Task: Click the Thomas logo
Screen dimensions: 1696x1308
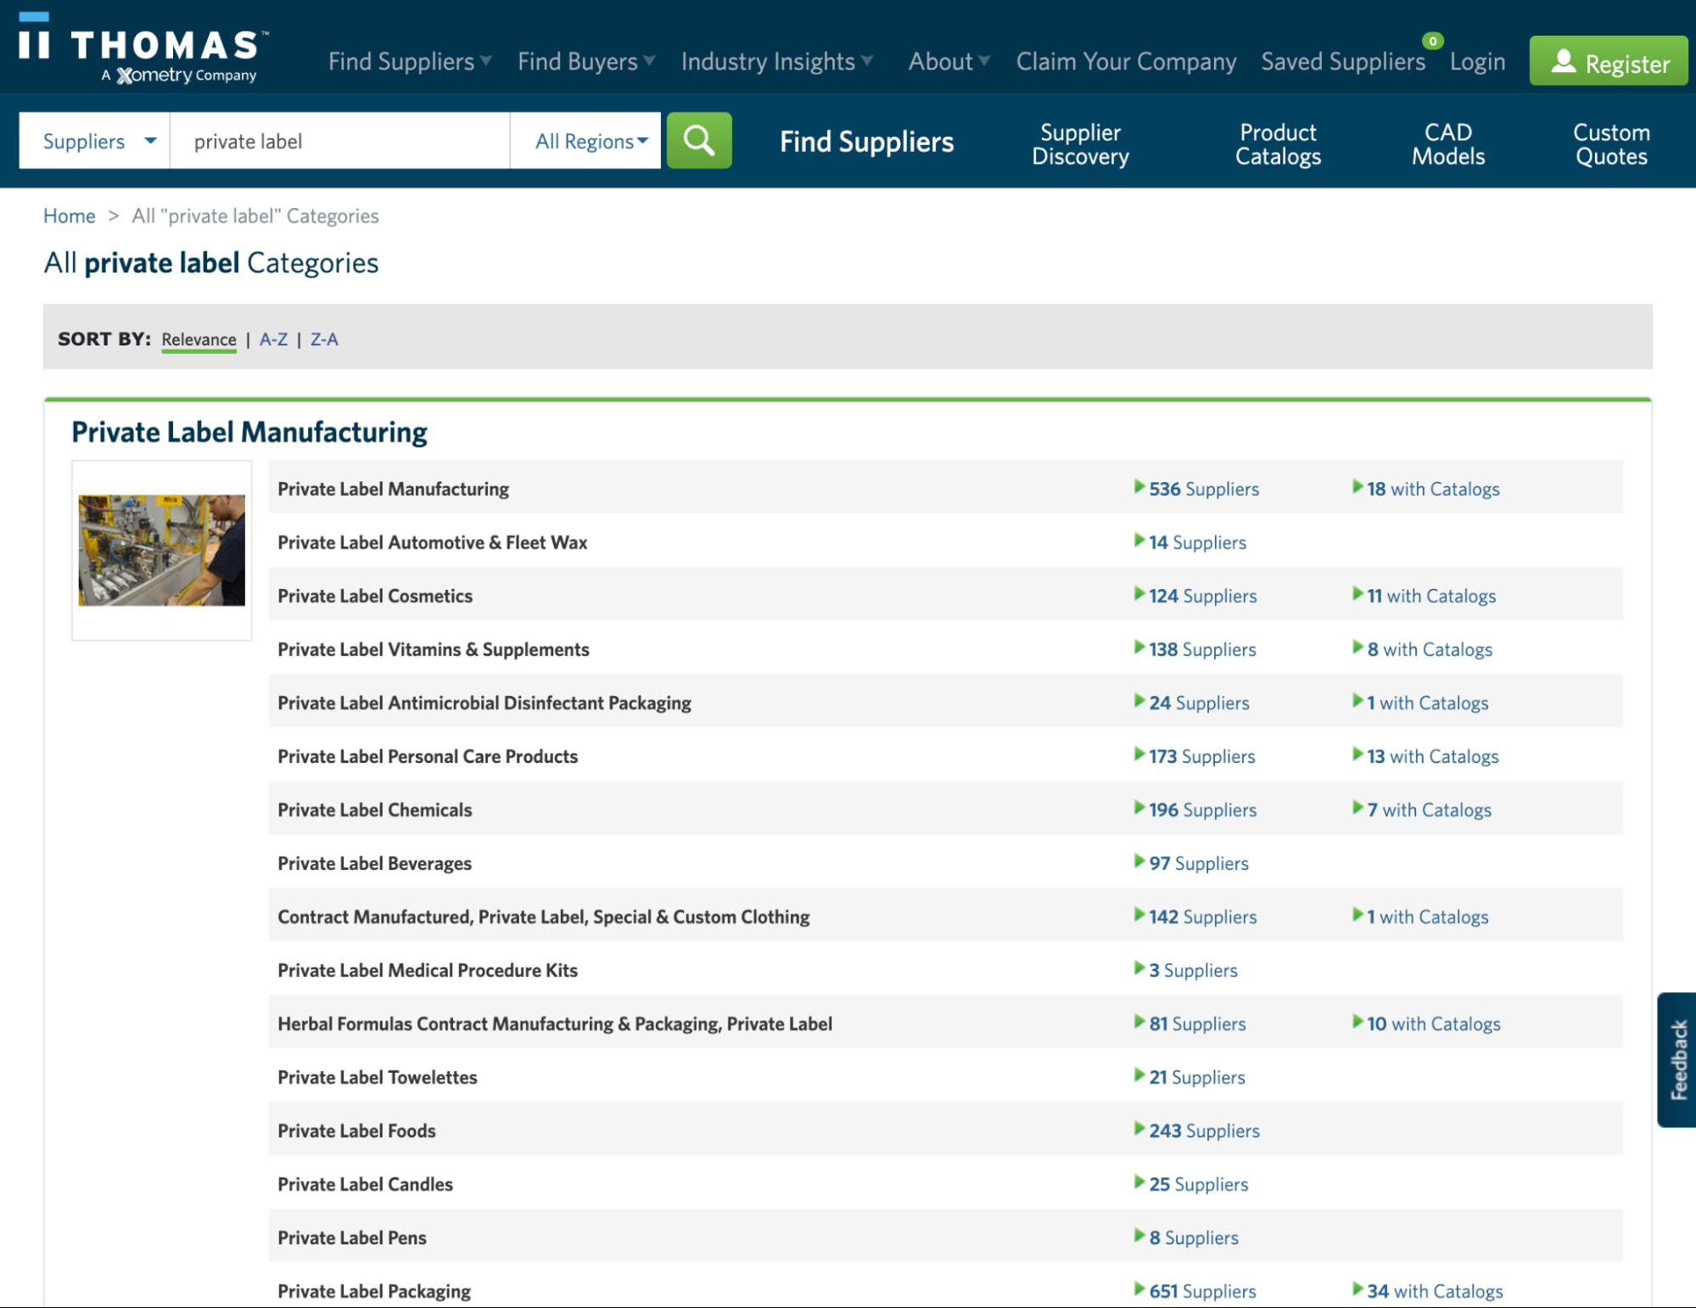Action: [143, 49]
